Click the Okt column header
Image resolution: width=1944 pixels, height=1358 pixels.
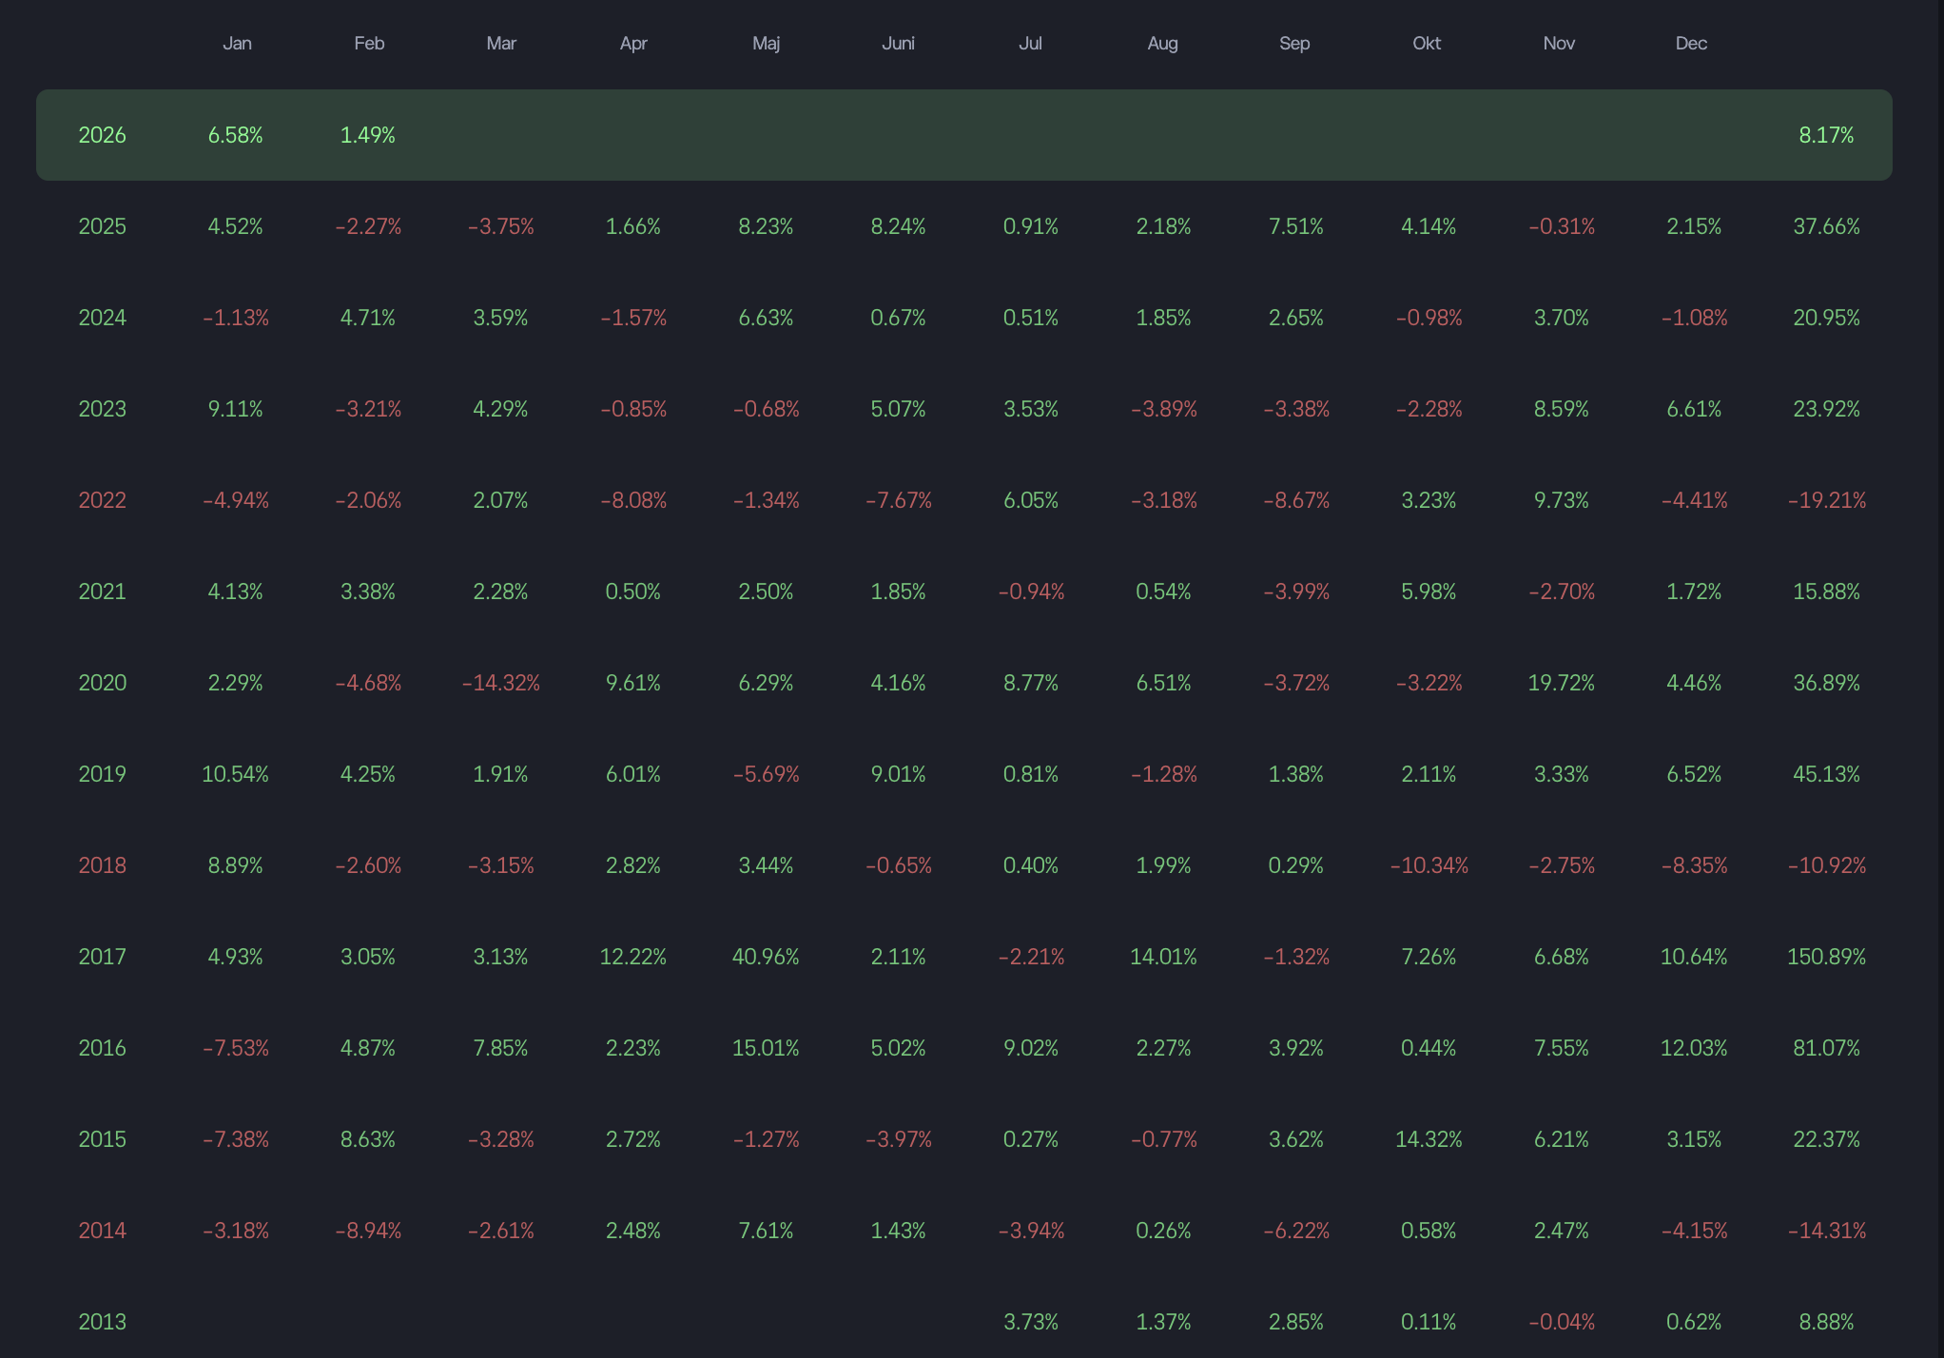(x=1427, y=44)
